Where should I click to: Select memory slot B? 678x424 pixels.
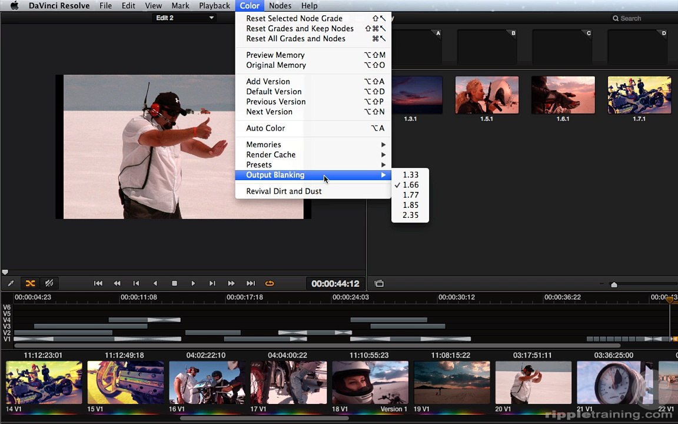(487, 47)
